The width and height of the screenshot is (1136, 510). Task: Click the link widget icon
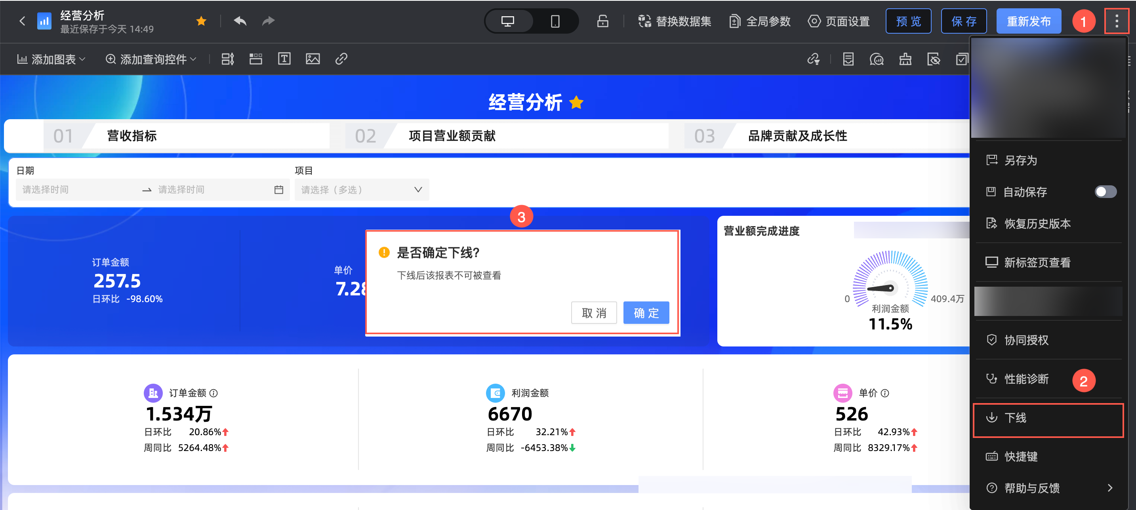click(341, 59)
